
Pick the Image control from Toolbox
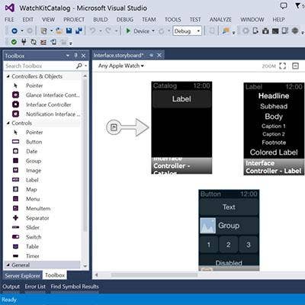[34, 171]
